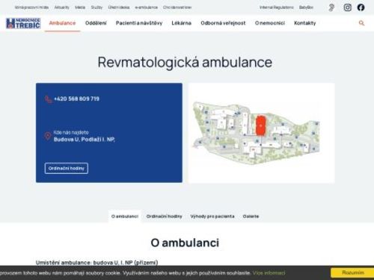
Task: Click the Ordinační hodiny button in blue card
Action: click(67, 168)
